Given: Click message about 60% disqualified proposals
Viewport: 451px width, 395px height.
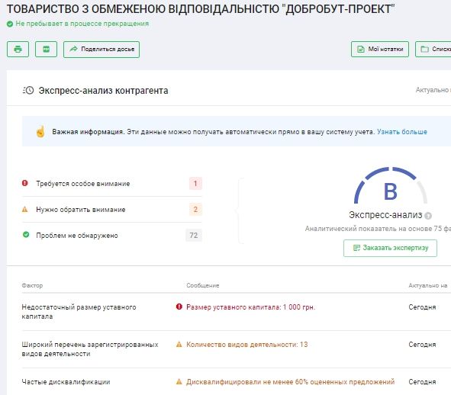Looking at the screenshot, I should 290,382.
